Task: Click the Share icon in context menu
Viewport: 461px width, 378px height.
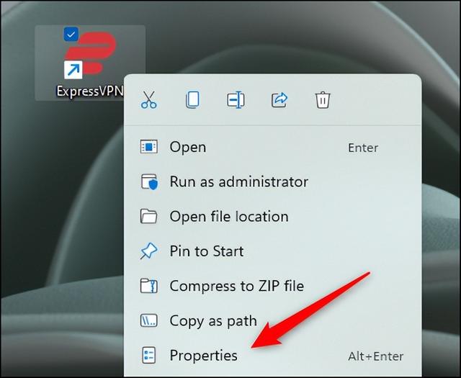Action: tap(279, 100)
